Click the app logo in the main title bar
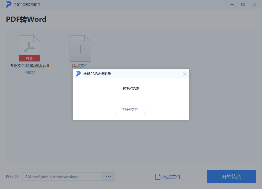Image resolution: width=262 pixels, height=189 pixels. coord(8,4)
